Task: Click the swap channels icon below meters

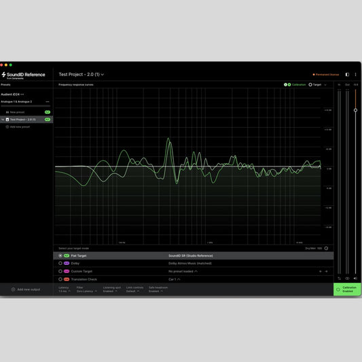Action: tap(339, 278)
